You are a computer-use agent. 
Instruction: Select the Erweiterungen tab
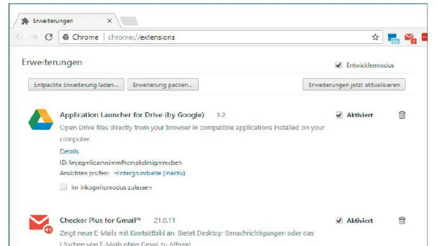[x=66, y=20]
